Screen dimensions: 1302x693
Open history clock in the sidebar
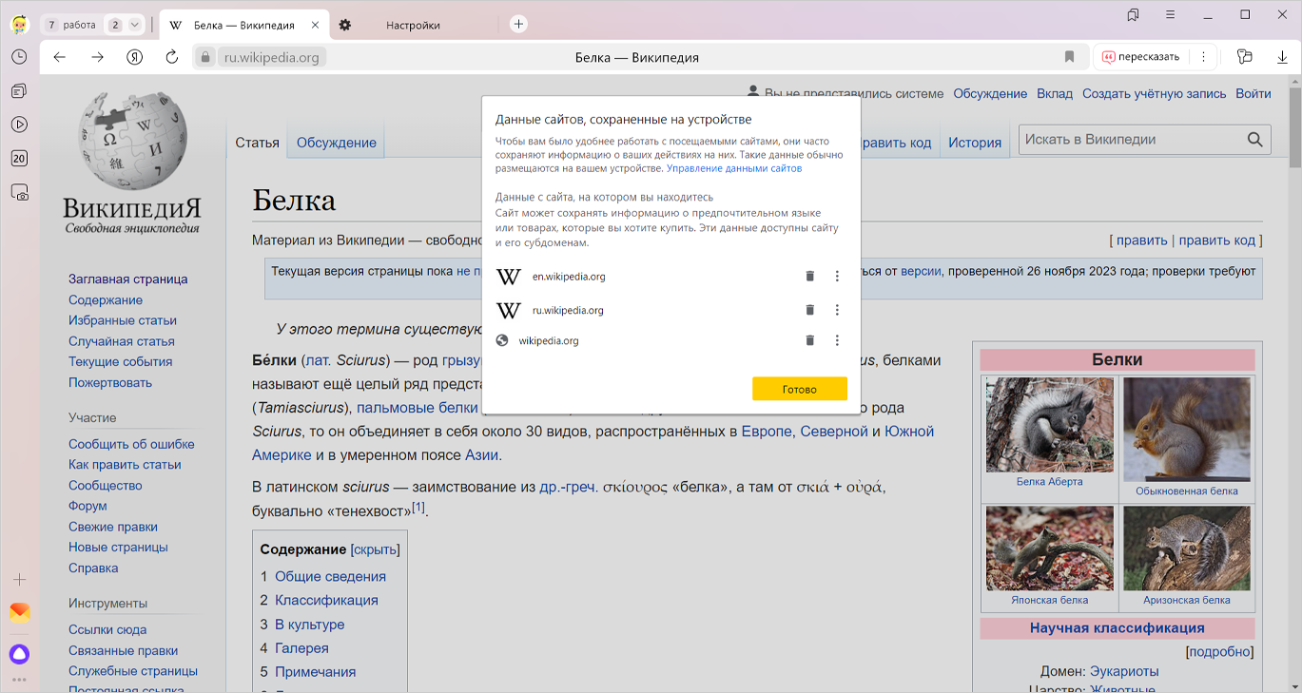coord(19,57)
